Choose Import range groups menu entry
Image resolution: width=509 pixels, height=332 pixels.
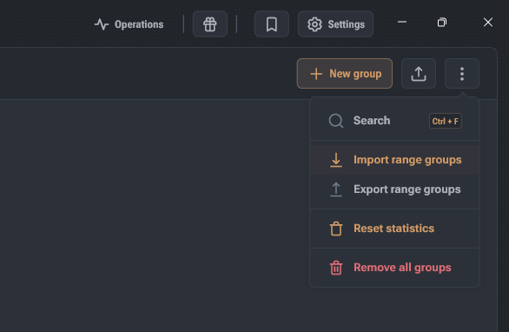pyautogui.click(x=394, y=160)
